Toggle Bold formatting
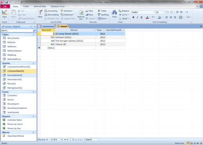Image resolution: width=203 pixels, height=145 pixels. (x=134, y=17)
